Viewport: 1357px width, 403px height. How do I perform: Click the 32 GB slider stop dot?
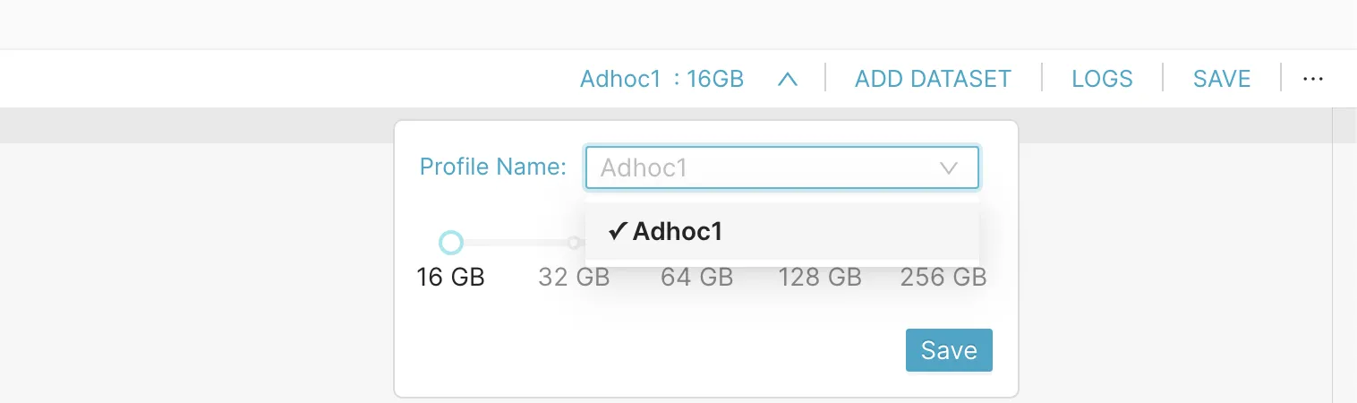pos(574,243)
